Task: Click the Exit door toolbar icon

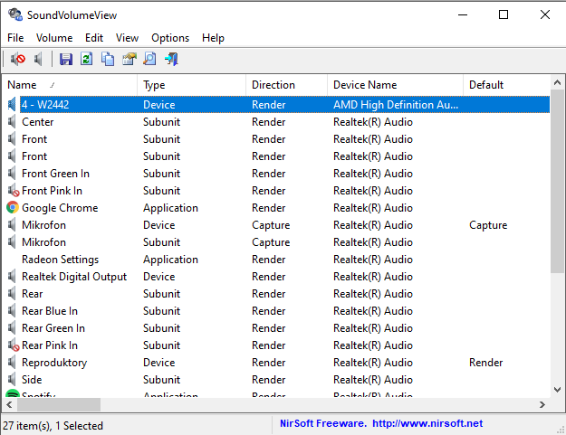Action: coord(171,60)
